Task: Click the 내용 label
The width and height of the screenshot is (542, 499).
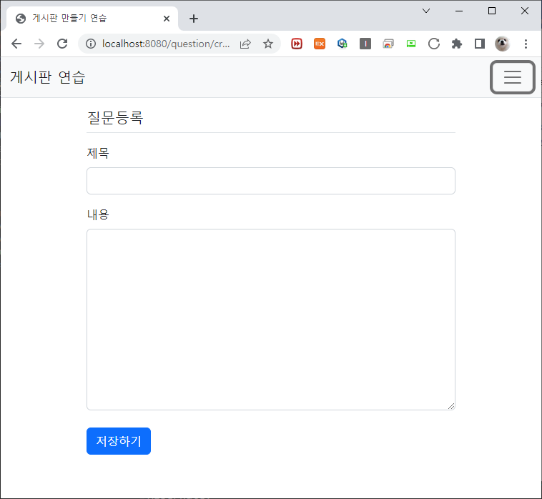Action: [98, 214]
